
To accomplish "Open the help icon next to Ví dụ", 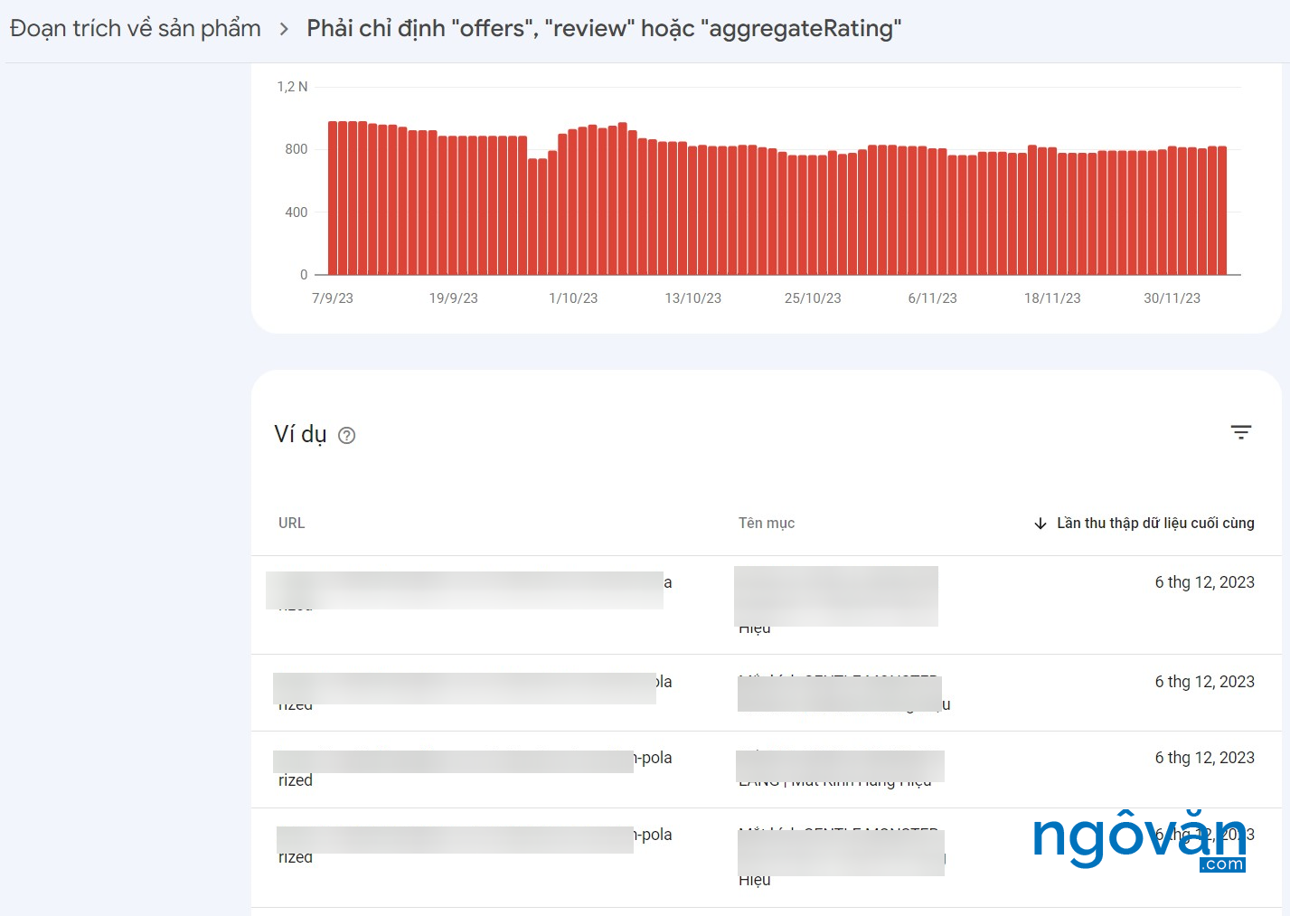I will pyautogui.click(x=346, y=436).
